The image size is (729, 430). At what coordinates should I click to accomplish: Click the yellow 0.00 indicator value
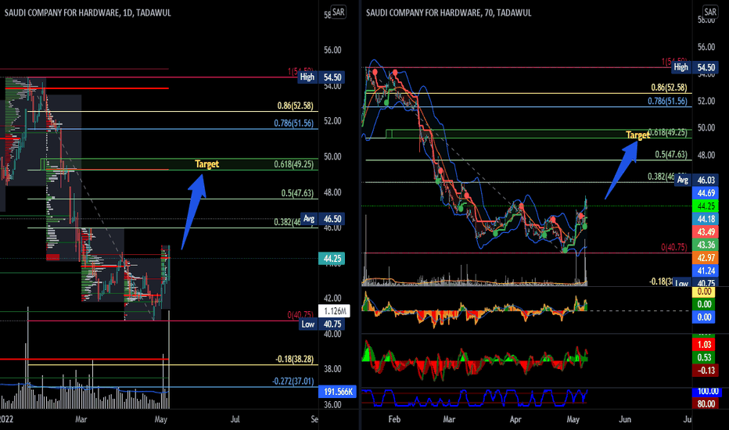[704, 292]
